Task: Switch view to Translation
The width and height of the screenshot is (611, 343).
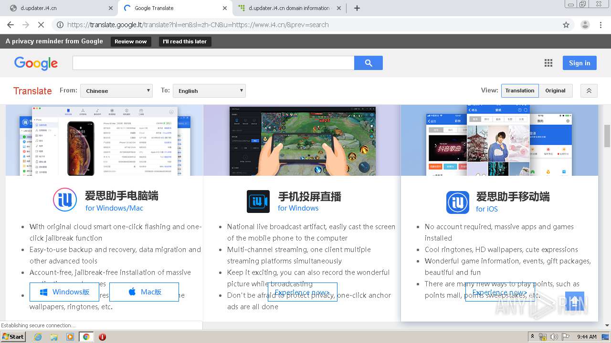Action: coord(520,91)
